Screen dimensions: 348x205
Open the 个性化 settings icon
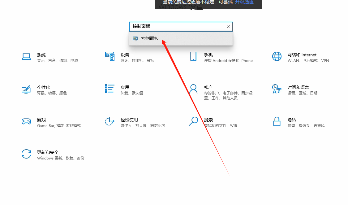click(26, 89)
